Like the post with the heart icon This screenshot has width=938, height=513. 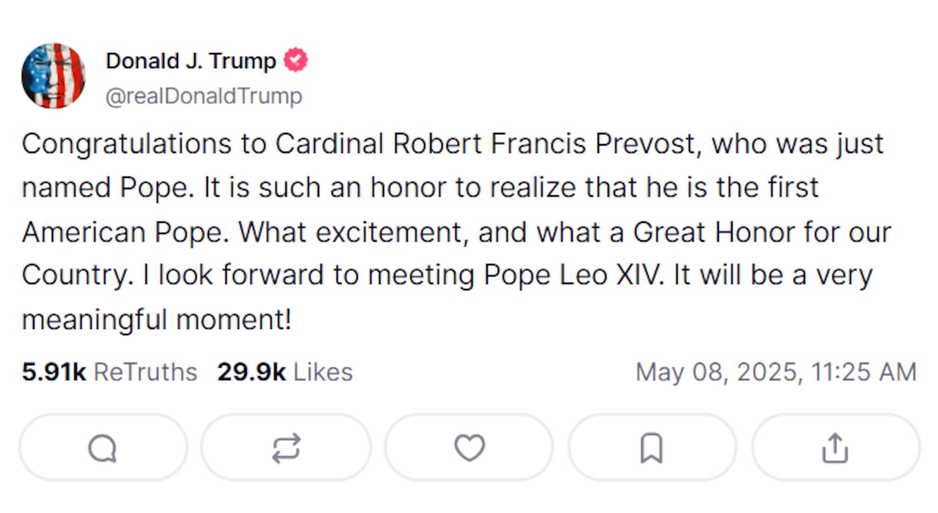(469, 448)
